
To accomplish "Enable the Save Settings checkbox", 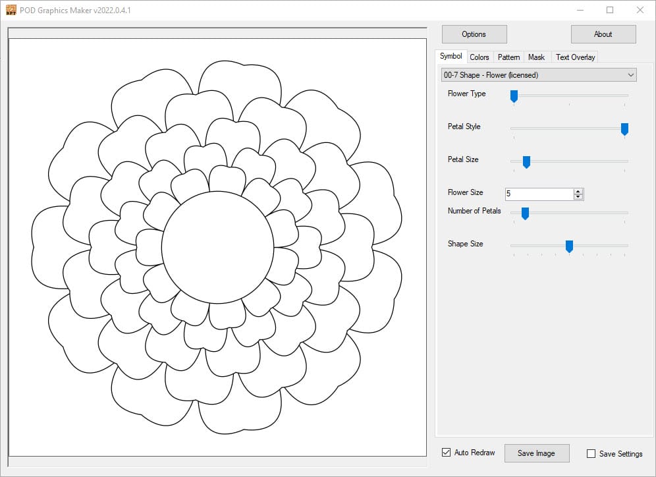I will (x=591, y=453).
